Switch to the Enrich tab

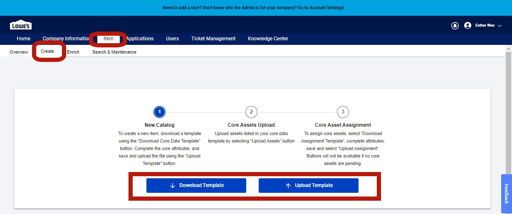(73, 52)
